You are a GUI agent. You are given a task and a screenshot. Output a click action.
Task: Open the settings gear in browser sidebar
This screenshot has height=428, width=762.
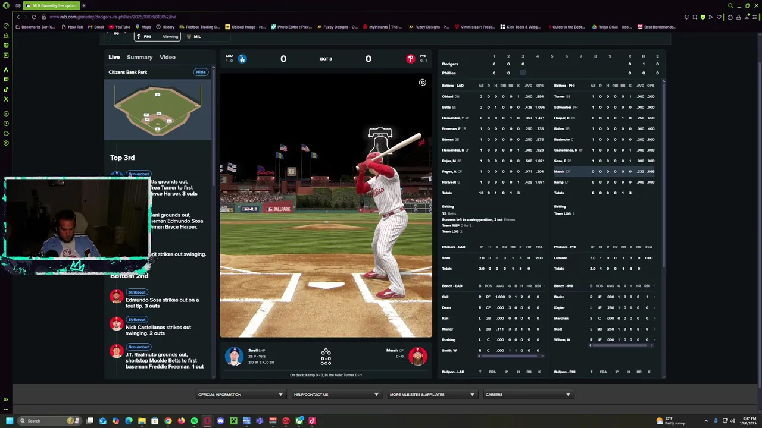click(6, 143)
